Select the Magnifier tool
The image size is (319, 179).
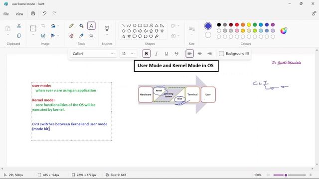[91, 36]
